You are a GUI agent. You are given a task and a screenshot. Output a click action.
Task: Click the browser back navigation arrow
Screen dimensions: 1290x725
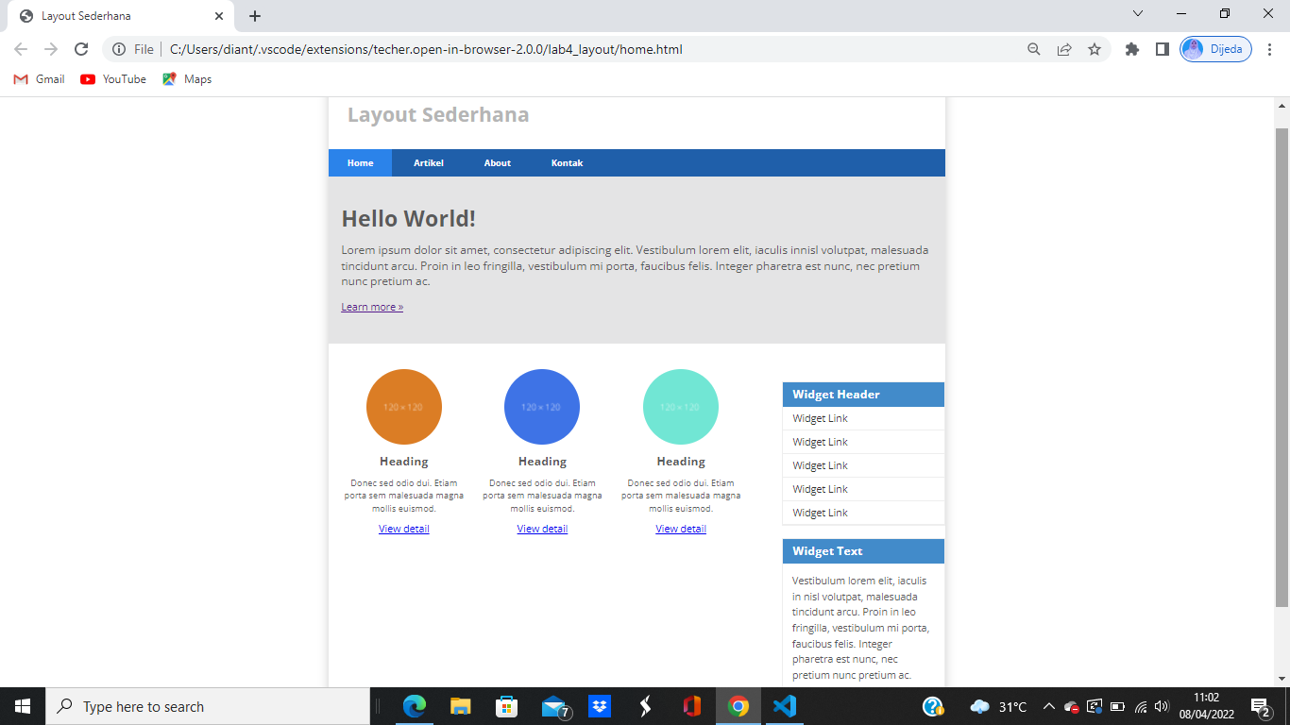(20, 49)
